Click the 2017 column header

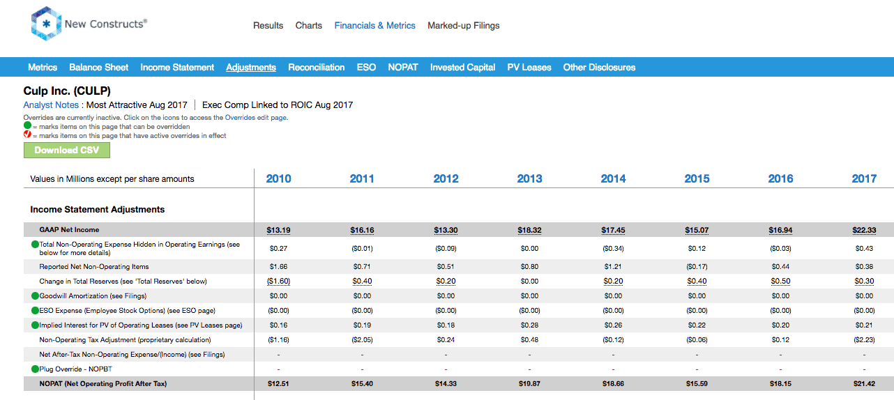pos(864,179)
